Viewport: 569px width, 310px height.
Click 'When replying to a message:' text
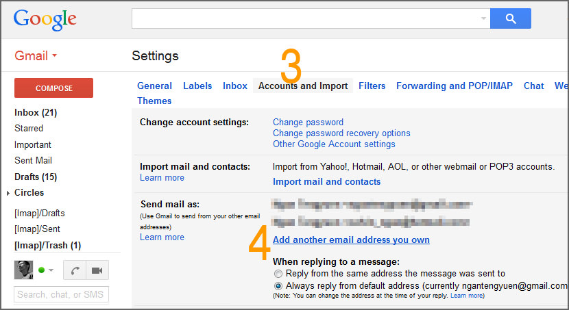click(336, 261)
